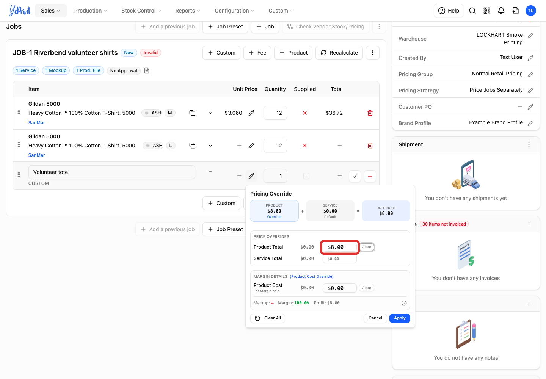The image size is (546, 379).
Task: Open the Custom top menu
Action: pyautogui.click(x=281, y=11)
